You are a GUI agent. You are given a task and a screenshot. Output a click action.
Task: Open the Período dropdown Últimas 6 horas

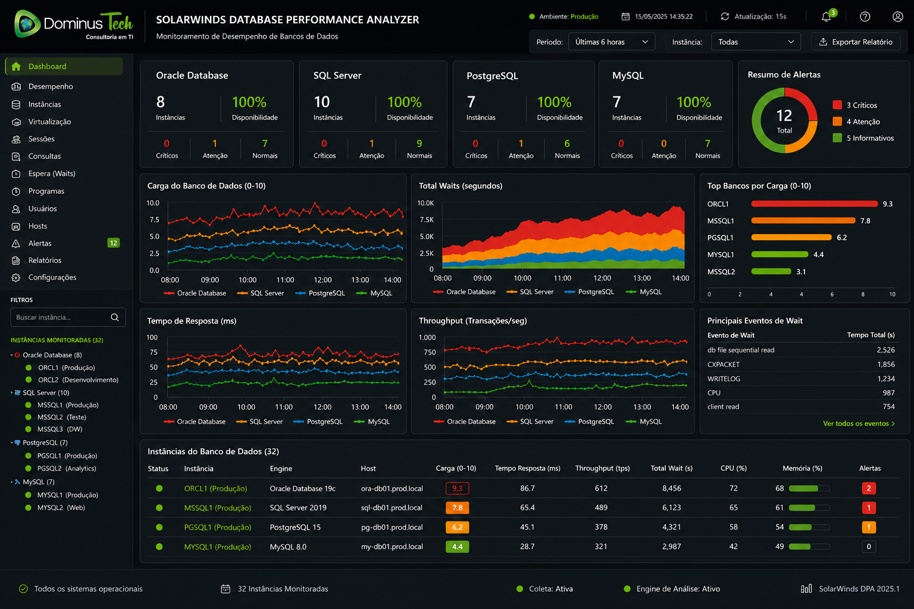point(612,42)
